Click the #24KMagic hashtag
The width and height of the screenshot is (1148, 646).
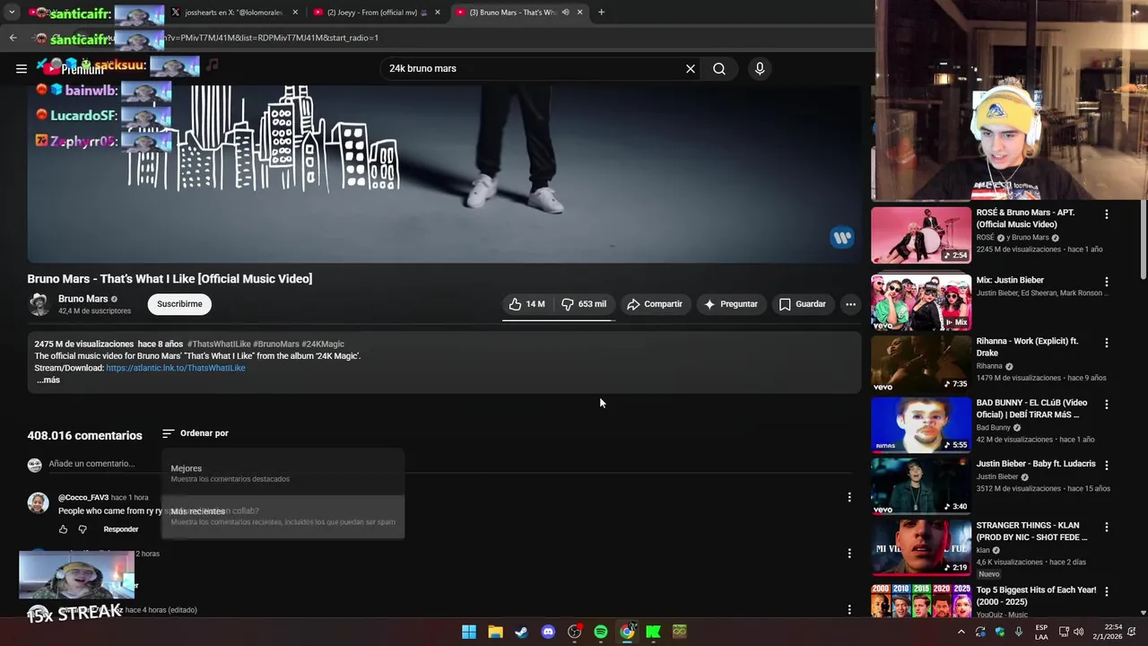323,344
